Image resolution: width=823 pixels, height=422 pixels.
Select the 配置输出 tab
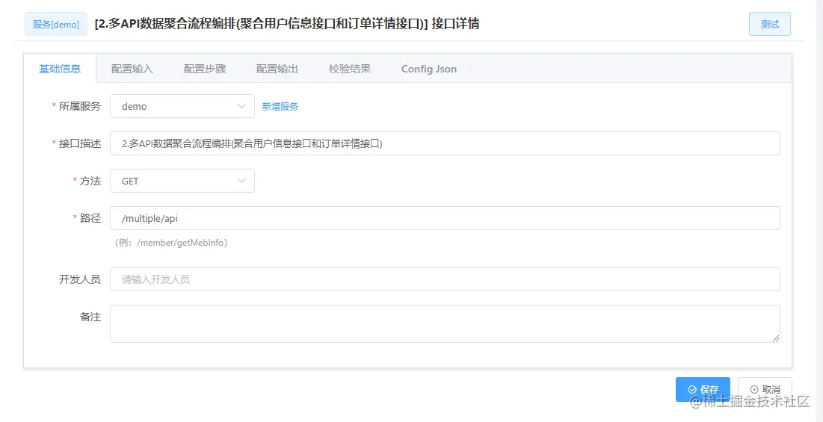pyautogui.click(x=277, y=69)
